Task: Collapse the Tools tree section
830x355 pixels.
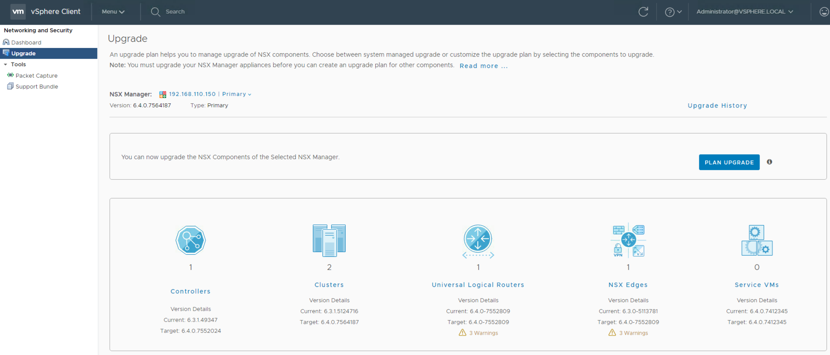Action: click(x=6, y=65)
